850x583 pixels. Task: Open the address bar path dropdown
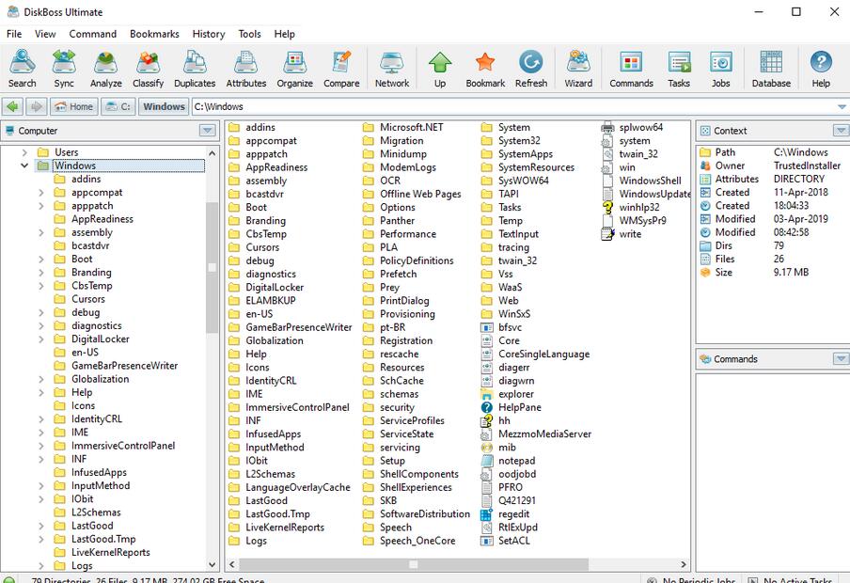point(842,107)
